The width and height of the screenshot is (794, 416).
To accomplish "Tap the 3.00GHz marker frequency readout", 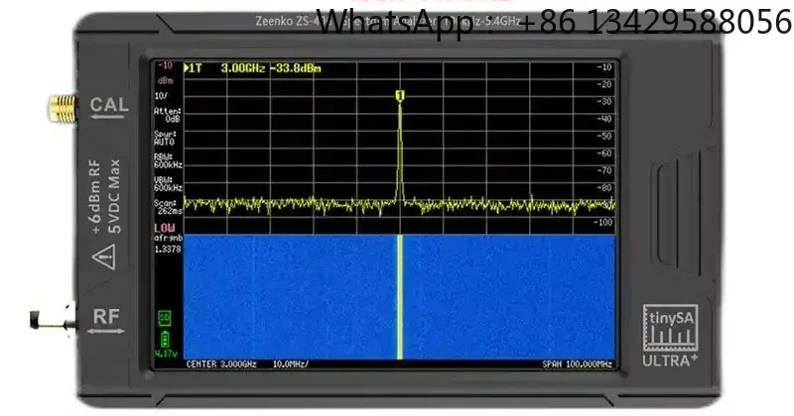I will pyautogui.click(x=243, y=68).
